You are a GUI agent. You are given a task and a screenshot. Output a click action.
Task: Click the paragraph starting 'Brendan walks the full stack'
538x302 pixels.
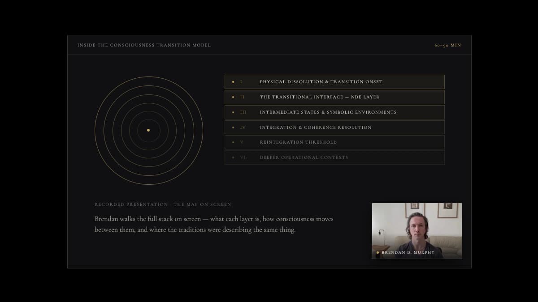214,225
